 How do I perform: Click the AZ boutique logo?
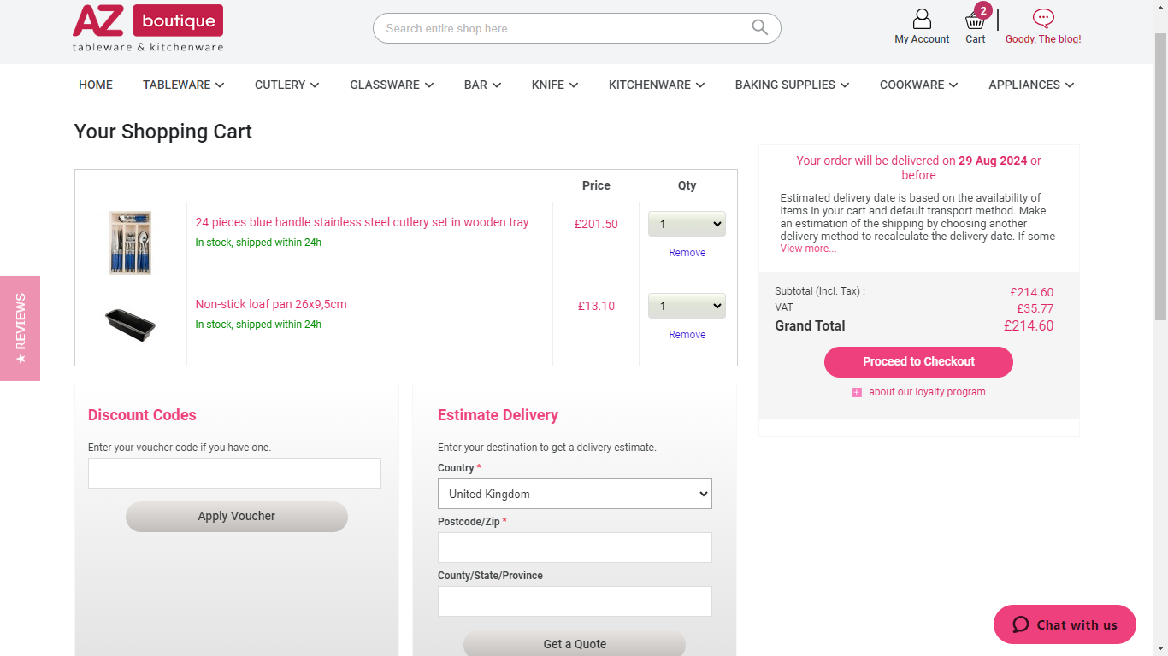(148, 28)
